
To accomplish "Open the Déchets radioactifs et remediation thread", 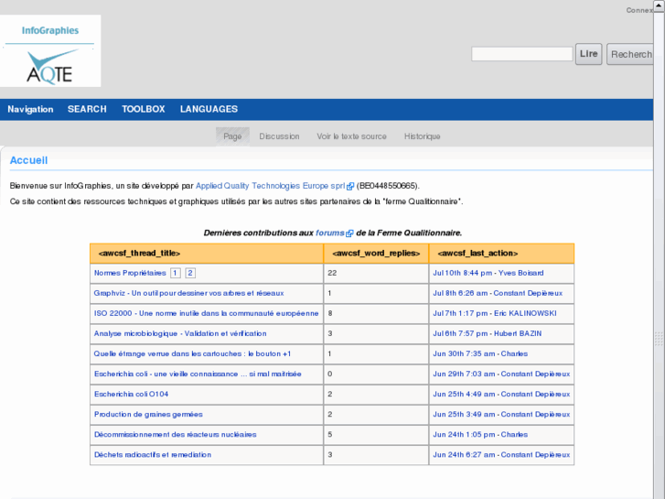I will (x=152, y=454).
